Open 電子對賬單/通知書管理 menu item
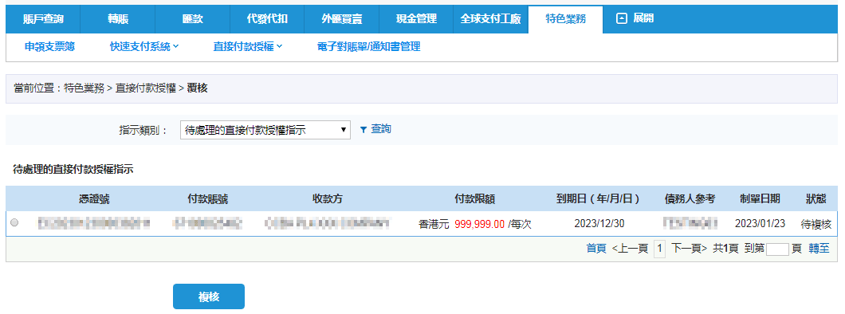 coord(368,47)
